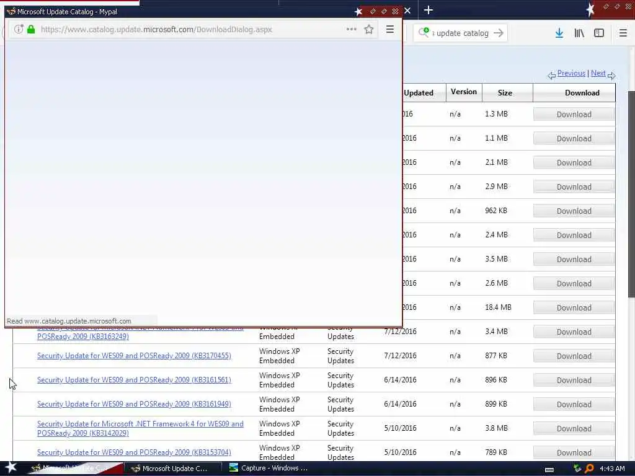The height and width of the screenshot is (476, 635).
Task: Sort by Size column header
Action: tap(505, 93)
